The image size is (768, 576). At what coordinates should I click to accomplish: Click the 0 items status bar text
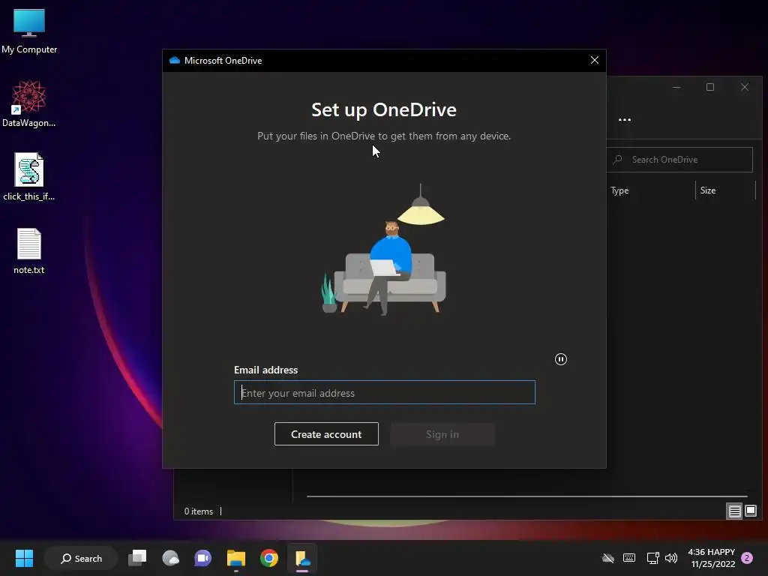coord(198,511)
